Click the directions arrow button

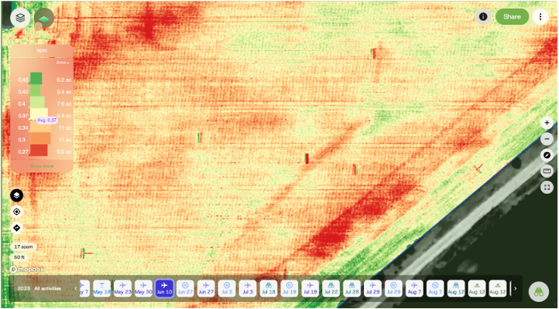16,228
